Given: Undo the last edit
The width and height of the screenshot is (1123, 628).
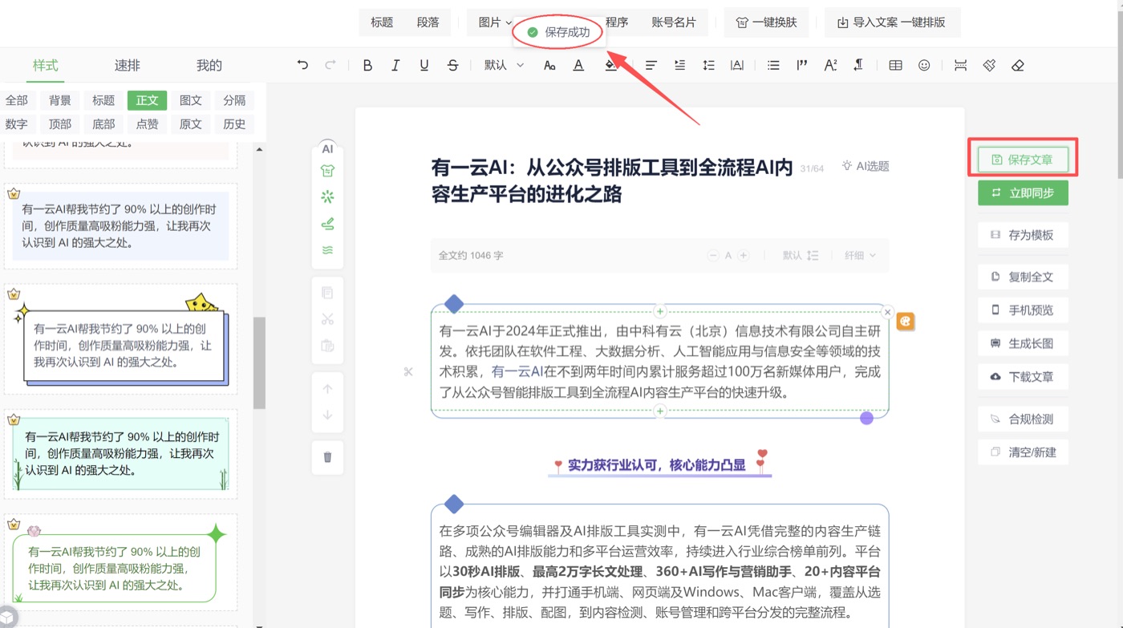Looking at the screenshot, I should [302, 66].
